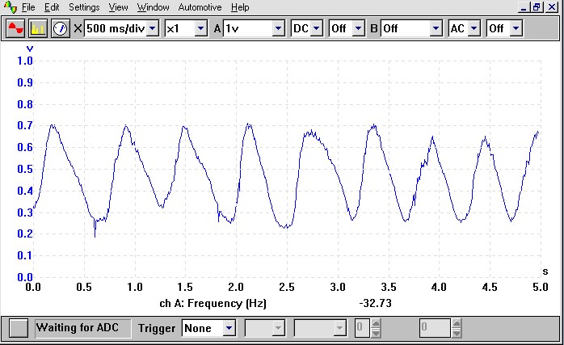This screenshot has height=345, width=564.
Task: Click the ch A frequency readout -32.73
Action: [376, 303]
